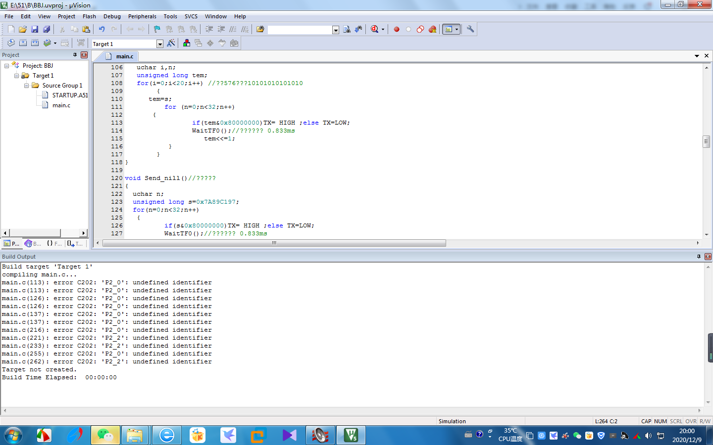
Task: Open the Target 1 dropdown
Action: pos(160,44)
